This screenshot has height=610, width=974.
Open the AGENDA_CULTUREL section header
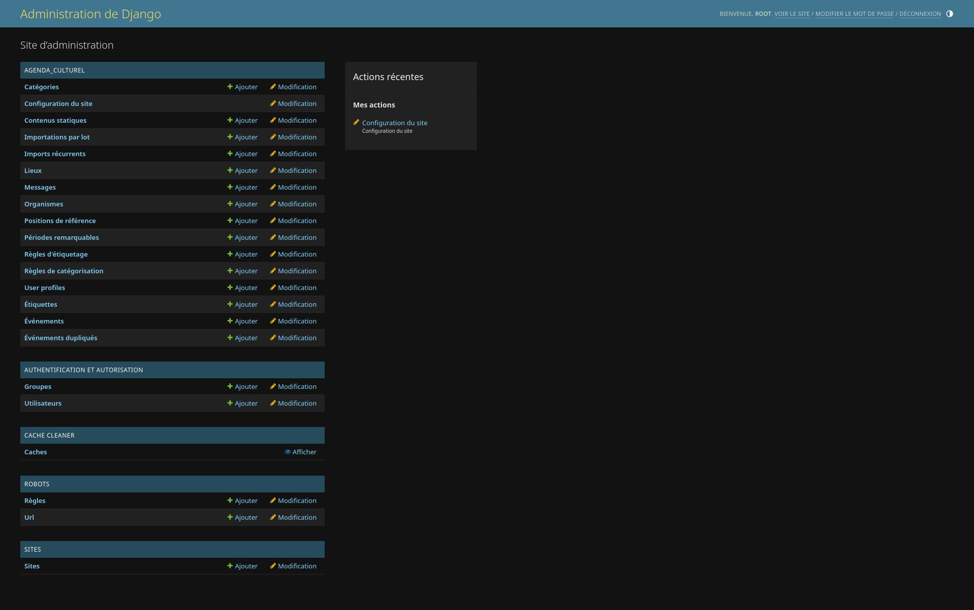click(x=54, y=70)
